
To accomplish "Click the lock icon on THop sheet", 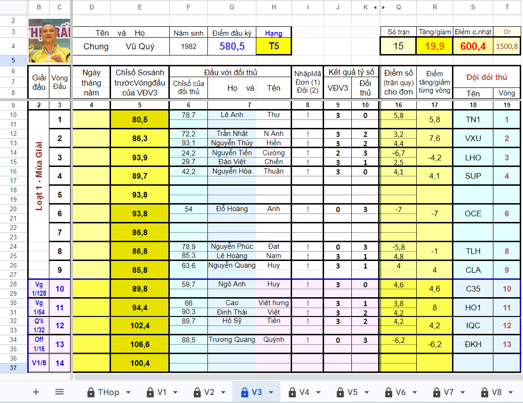I will click(91, 392).
